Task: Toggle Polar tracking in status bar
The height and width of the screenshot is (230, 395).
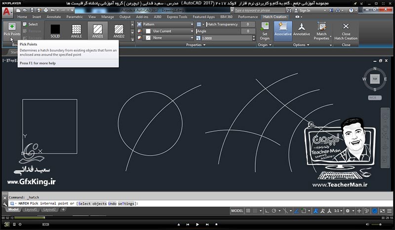Action: 274,211
